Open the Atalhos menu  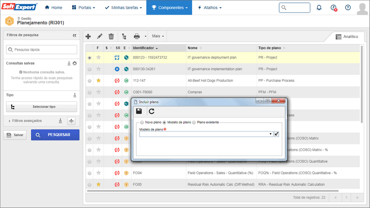pos(210,8)
